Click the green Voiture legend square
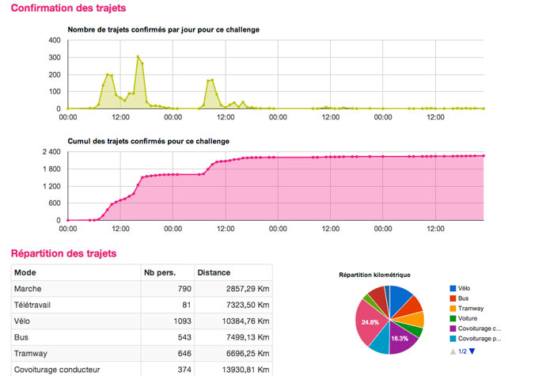546x376 pixels. click(453, 318)
